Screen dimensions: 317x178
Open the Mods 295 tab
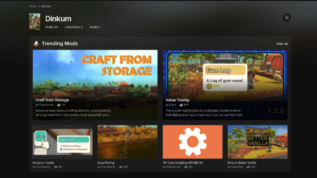[51, 27]
